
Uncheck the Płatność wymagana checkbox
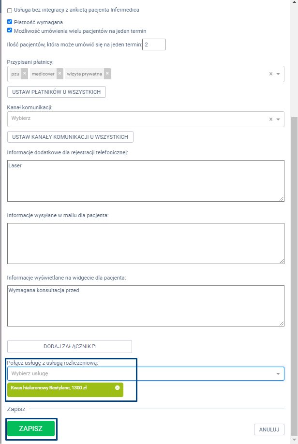pyautogui.click(x=10, y=22)
